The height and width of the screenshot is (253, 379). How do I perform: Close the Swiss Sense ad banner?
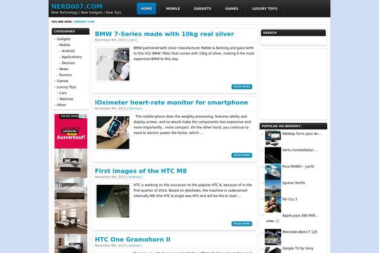[x=85, y=116]
